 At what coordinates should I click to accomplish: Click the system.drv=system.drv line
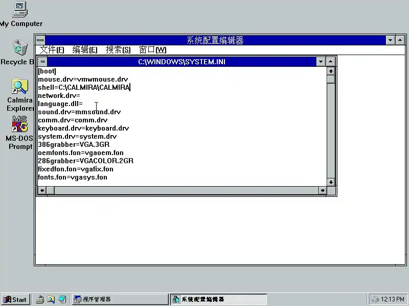point(77,136)
